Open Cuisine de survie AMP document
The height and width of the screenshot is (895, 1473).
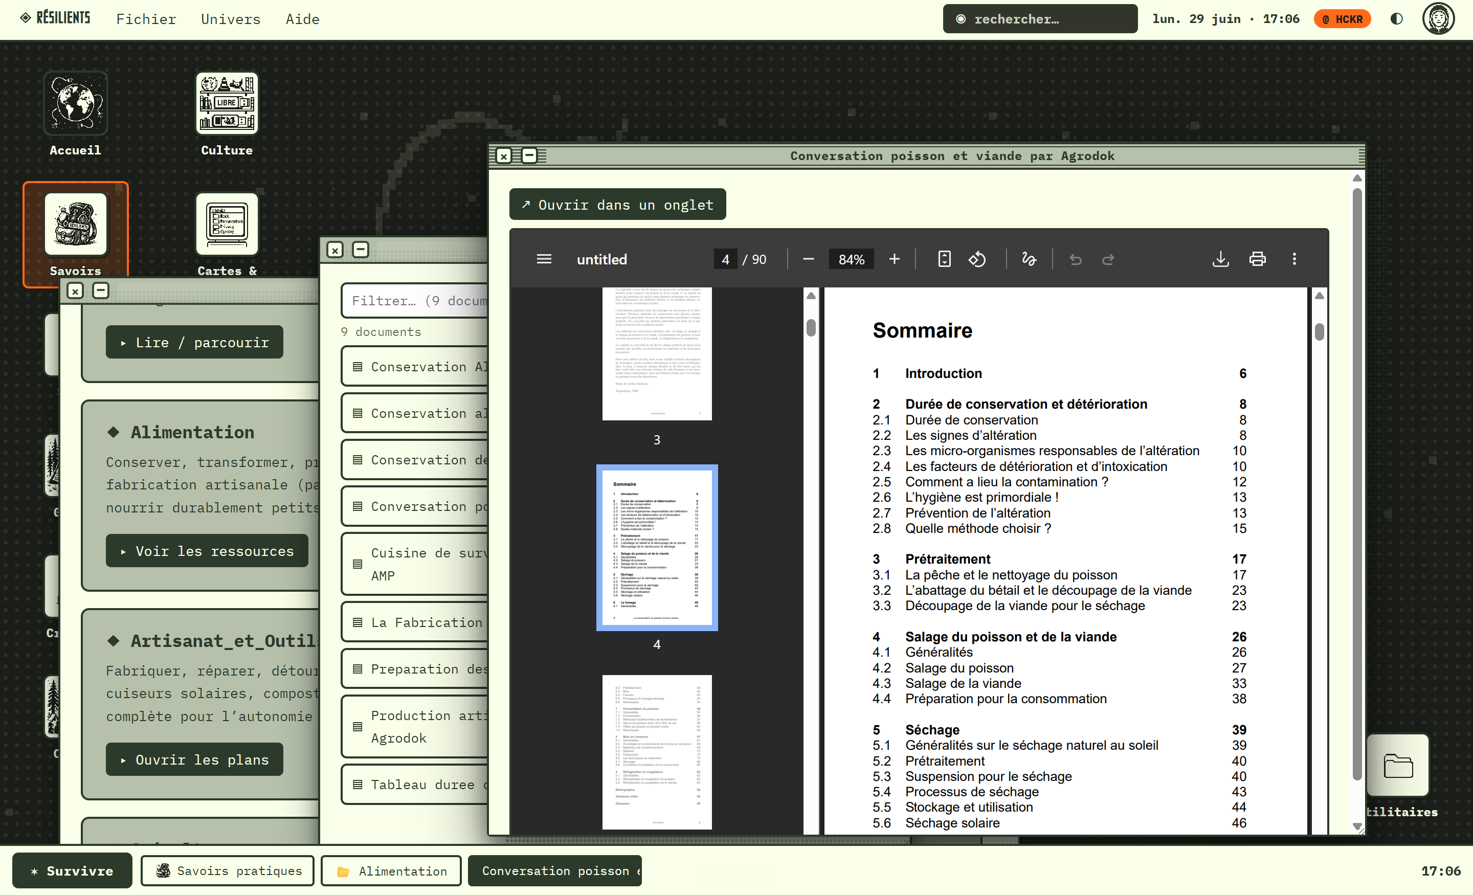click(x=415, y=565)
